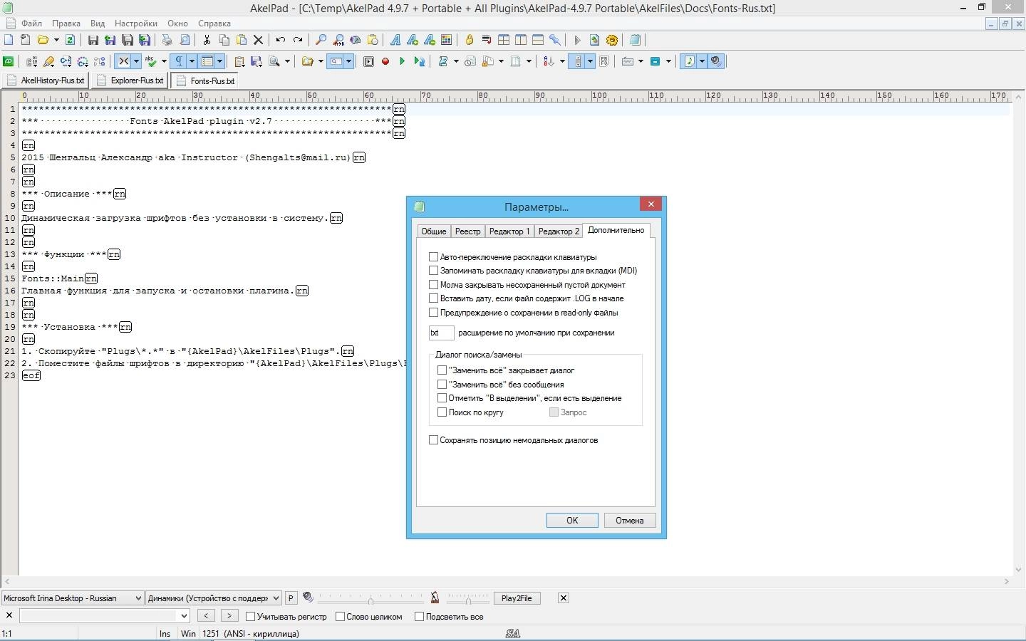Enable Поиск по кругу checkbox

click(442, 412)
